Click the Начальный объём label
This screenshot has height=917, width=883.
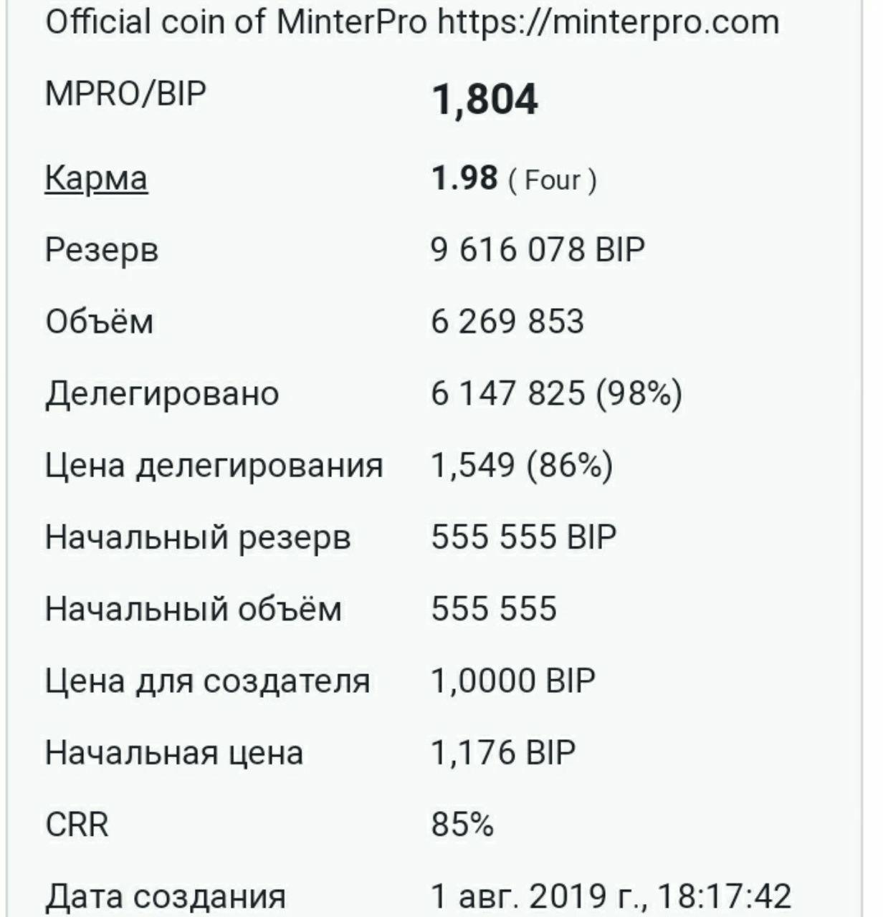click(194, 609)
